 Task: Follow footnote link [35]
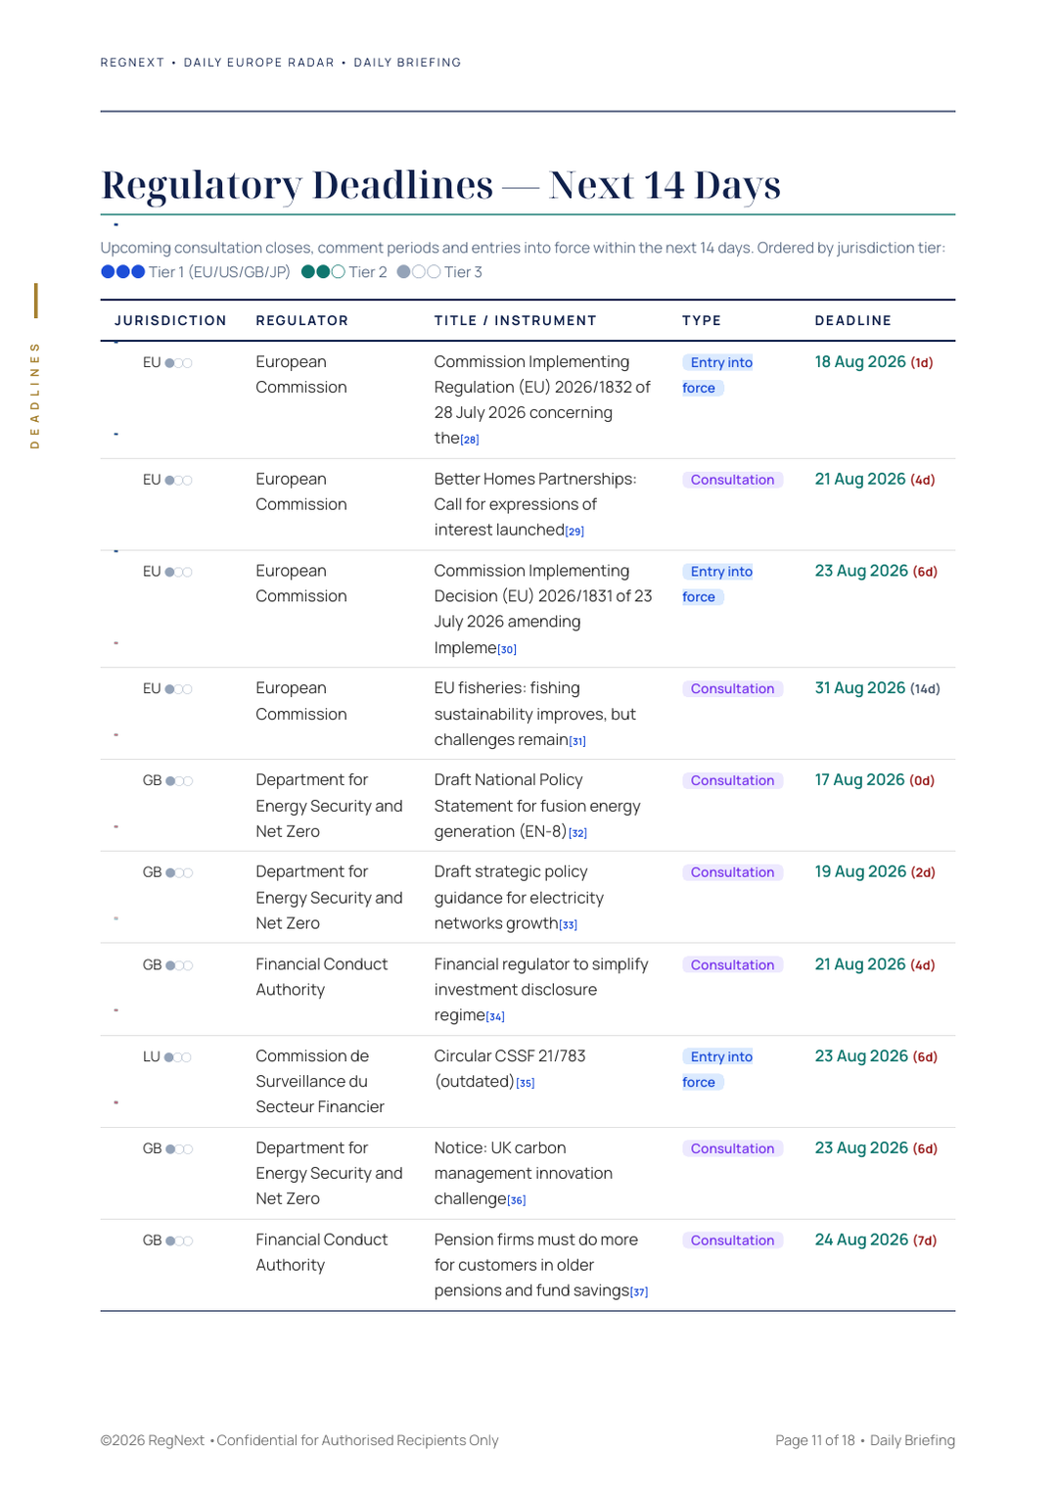coord(526,1083)
